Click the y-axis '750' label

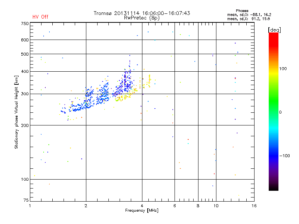click(x=25, y=24)
